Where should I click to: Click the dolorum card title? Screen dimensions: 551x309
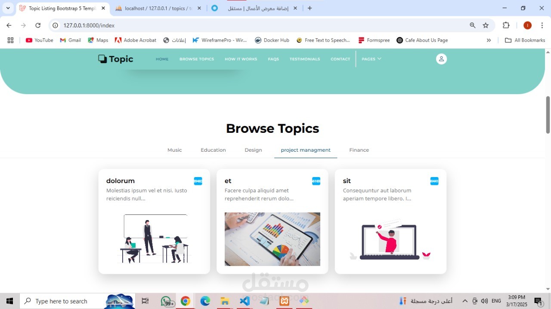(121, 181)
